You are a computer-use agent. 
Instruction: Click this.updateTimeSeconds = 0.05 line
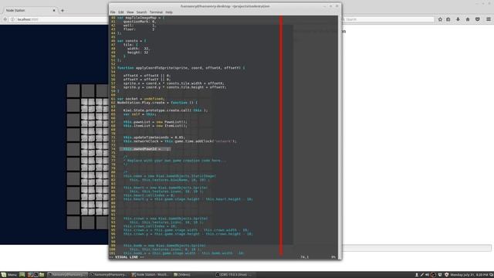(x=154, y=137)
